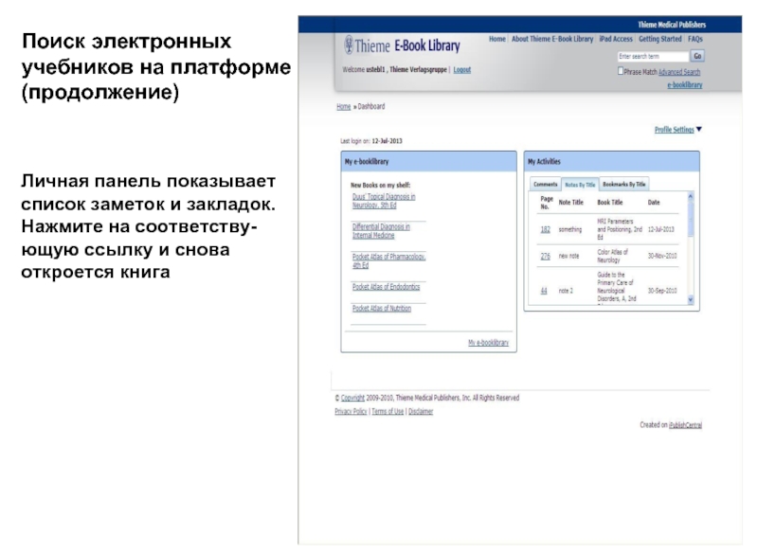The height and width of the screenshot is (555, 758).
Task: Open the FAQs page
Action: [695, 39]
